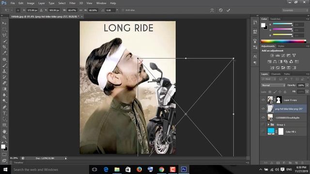
Task: Select the Crop tool
Action: point(4,47)
